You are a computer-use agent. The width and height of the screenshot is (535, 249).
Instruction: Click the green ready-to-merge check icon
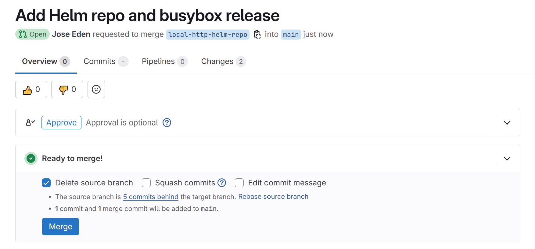[x=31, y=158]
